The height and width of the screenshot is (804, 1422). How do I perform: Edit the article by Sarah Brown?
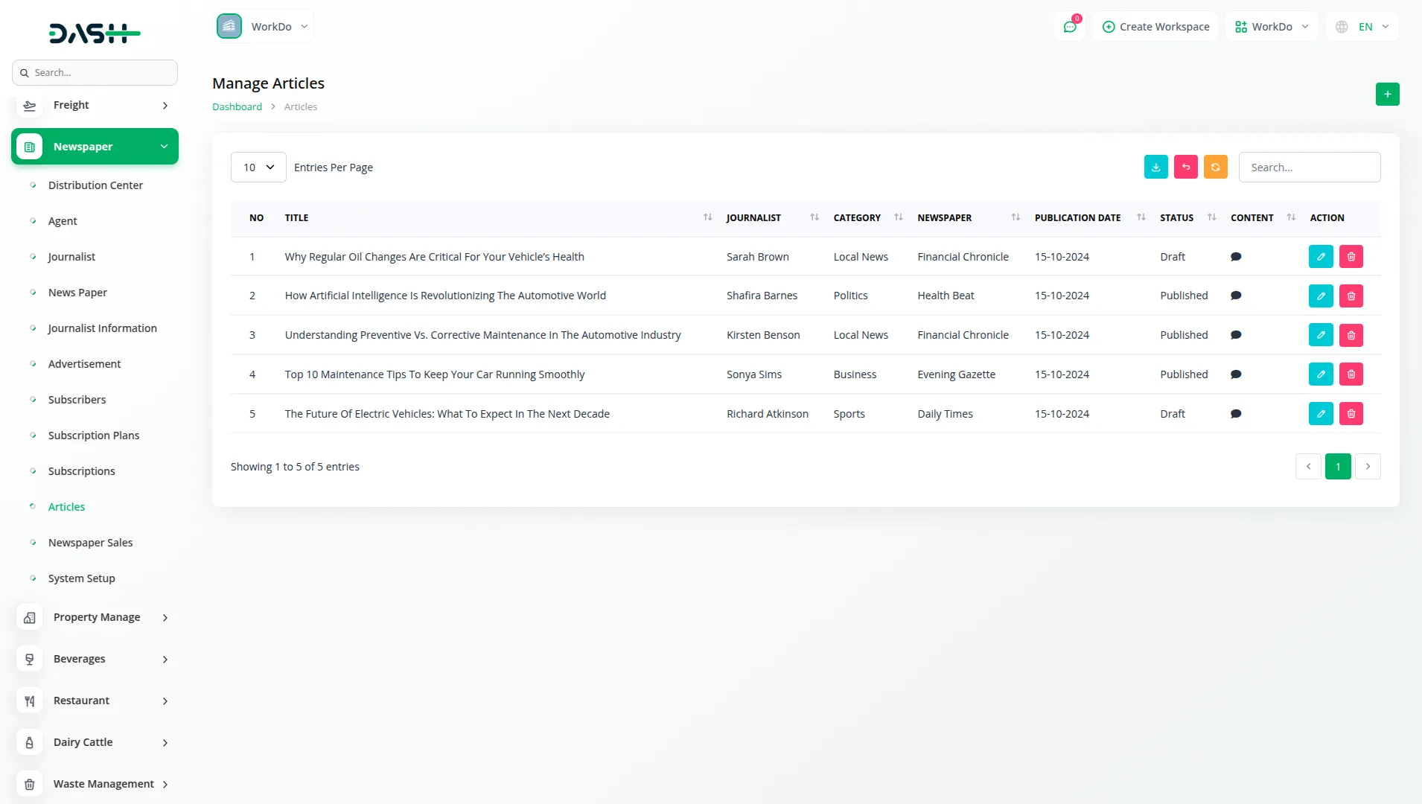pyautogui.click(x=1321, y=256)
